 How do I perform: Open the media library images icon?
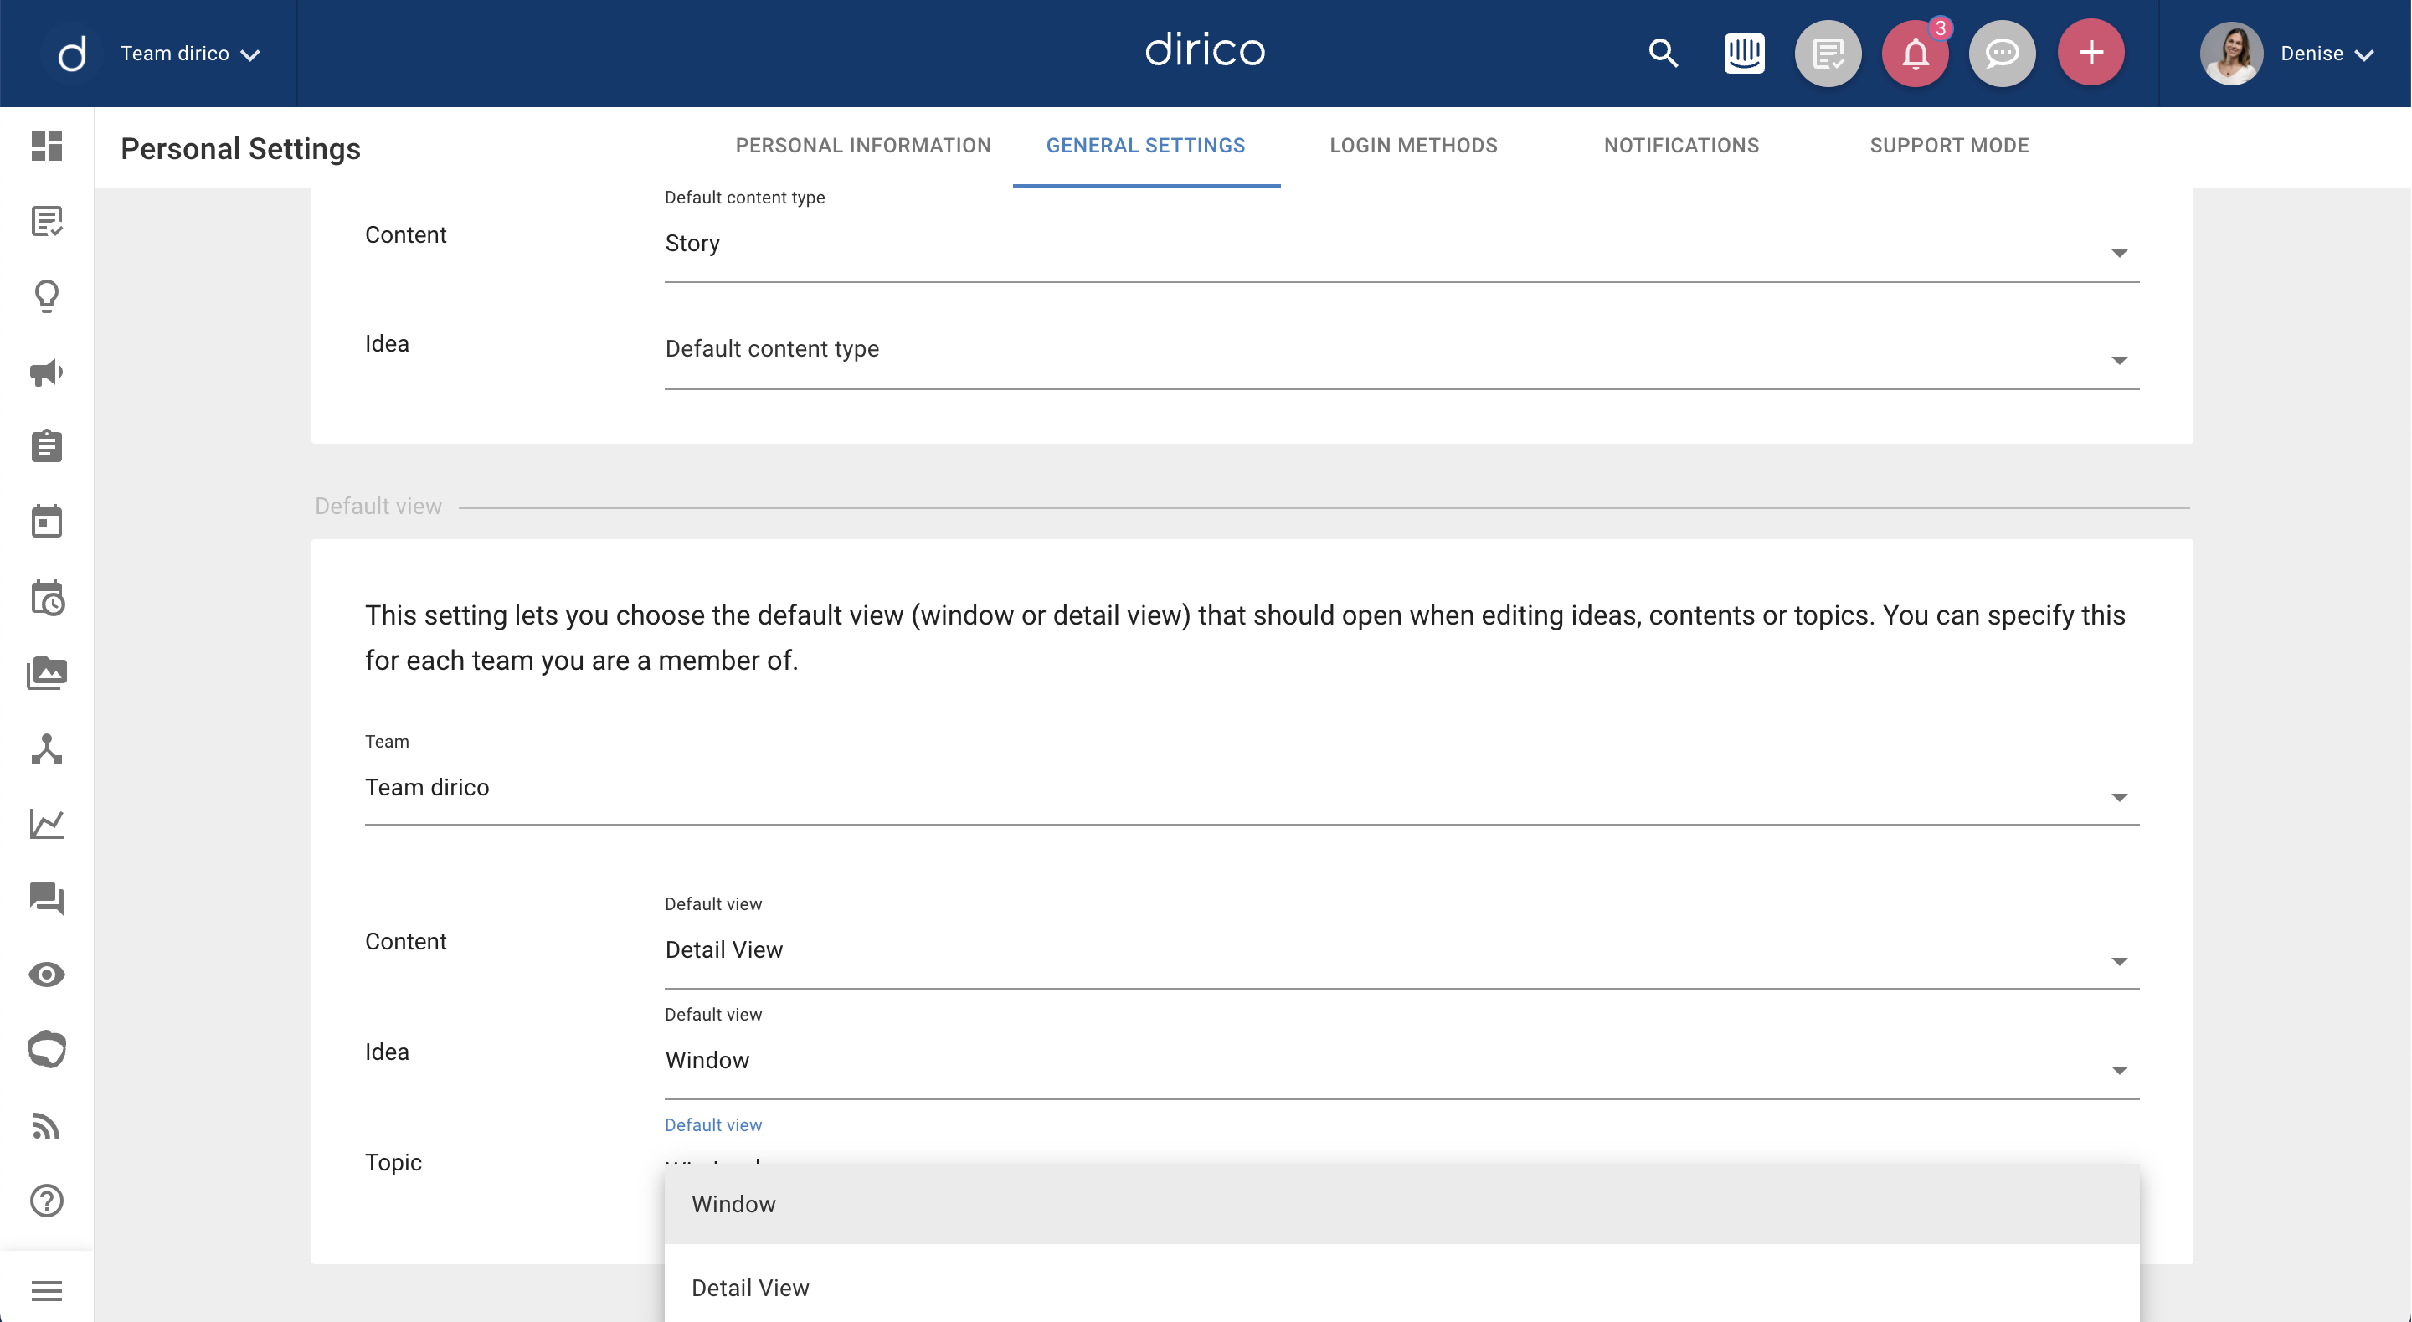coord(47,673)
